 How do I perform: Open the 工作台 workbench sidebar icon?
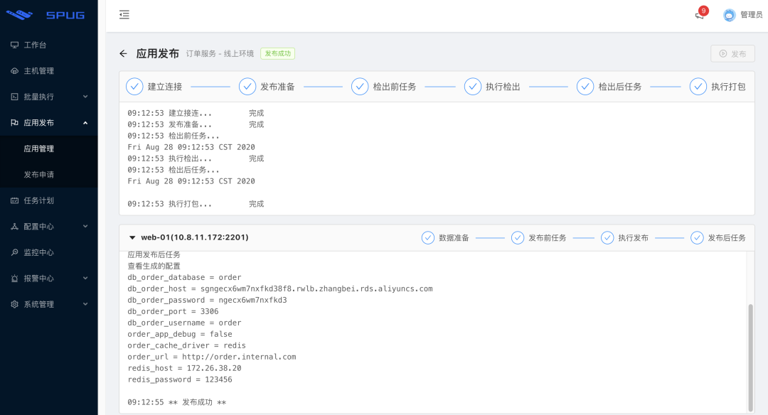[16, 44]
